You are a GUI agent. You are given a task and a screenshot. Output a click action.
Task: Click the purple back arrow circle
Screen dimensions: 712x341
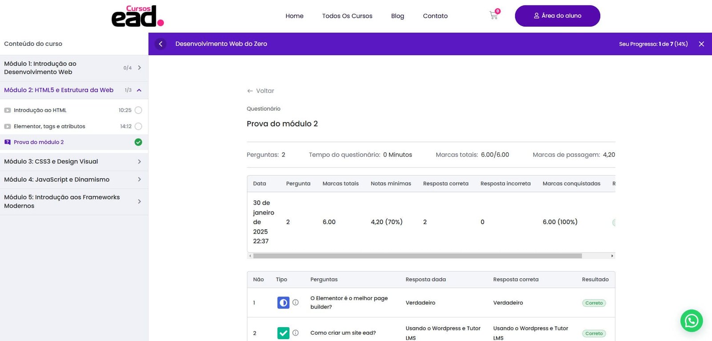click(x=161, y=44)
